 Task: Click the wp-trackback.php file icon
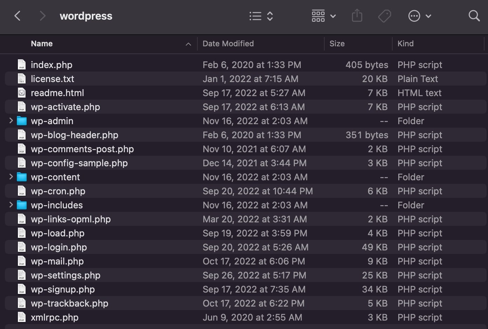pos(22,303)
